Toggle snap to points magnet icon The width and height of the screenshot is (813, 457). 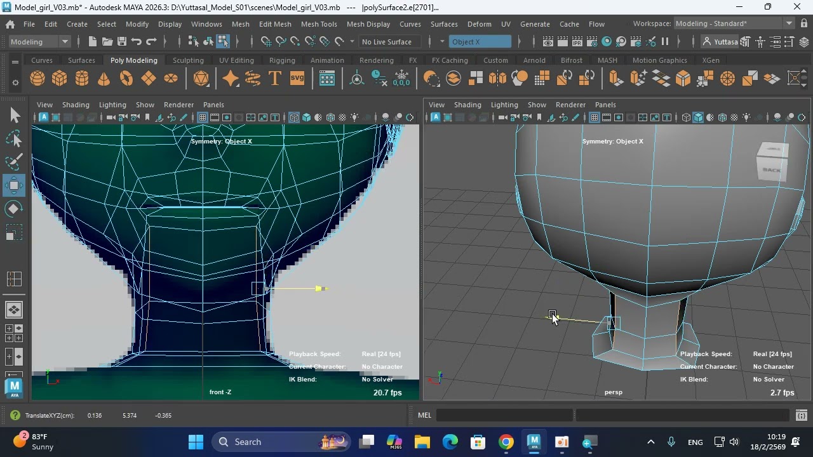tap(295, 42)
